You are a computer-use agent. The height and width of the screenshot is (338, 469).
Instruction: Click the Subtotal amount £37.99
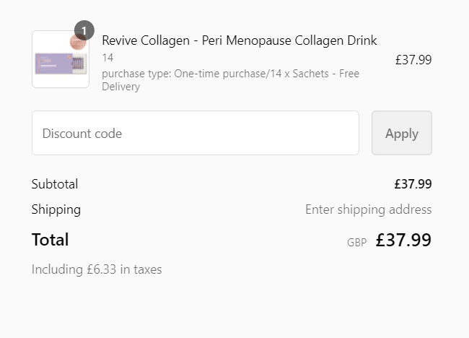[x=413, y=184]
